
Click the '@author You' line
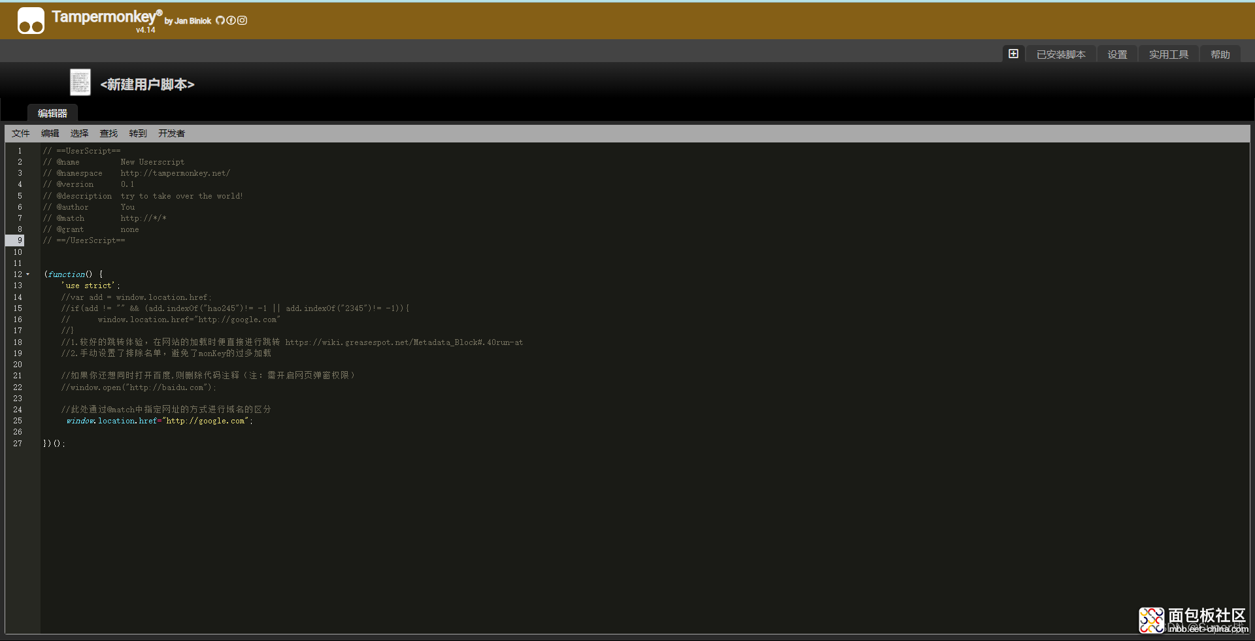(89, 207)
